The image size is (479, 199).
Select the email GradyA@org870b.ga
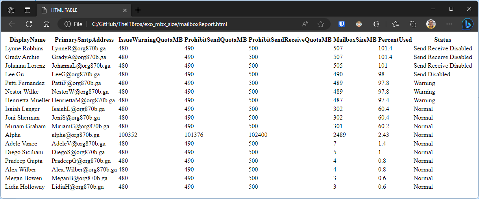click(x=79, y=57)
